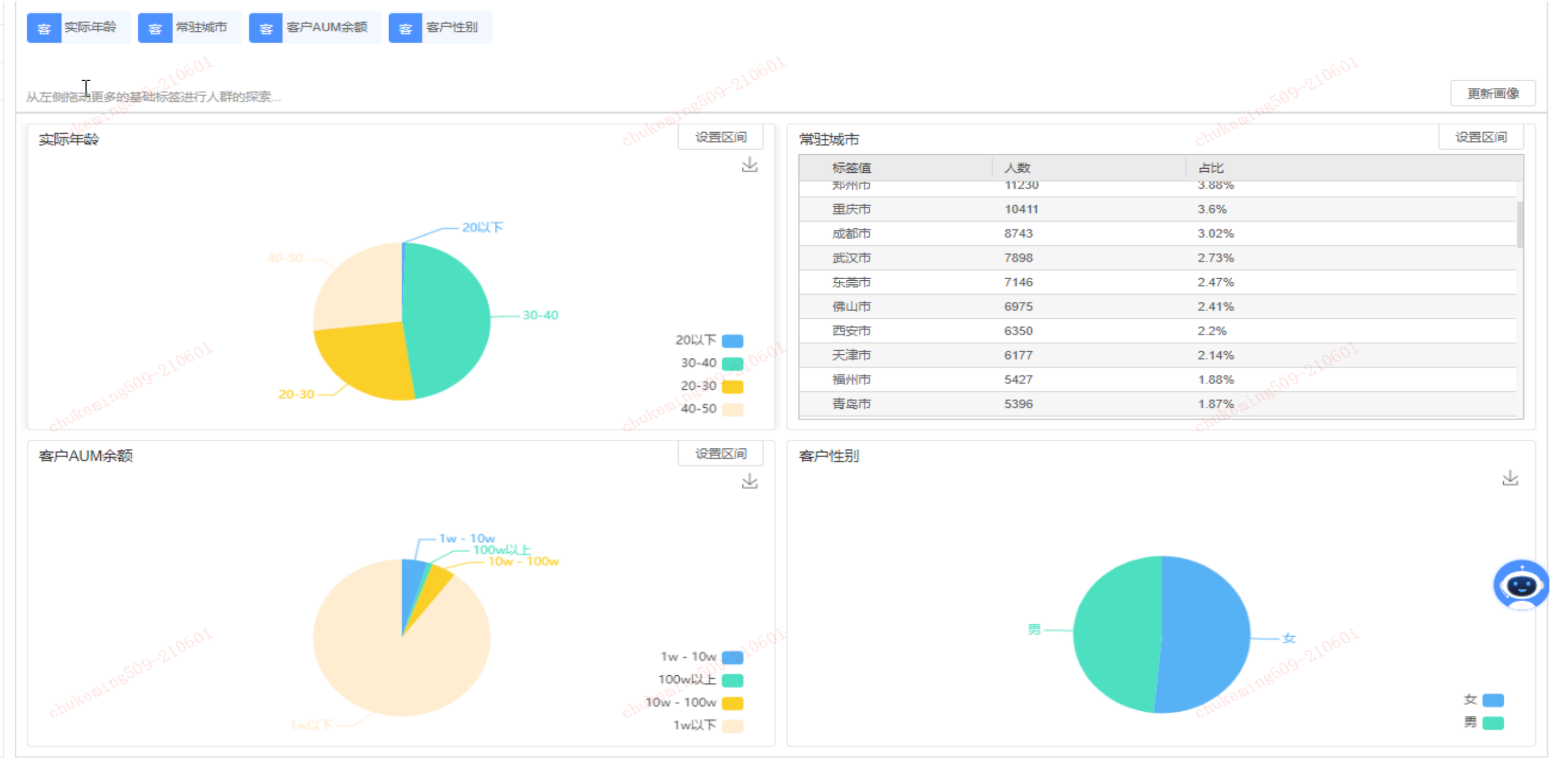Click the 常驻城市 tag icon
Viewport: 1555px width, 761px height.
(x=155, y=28)
